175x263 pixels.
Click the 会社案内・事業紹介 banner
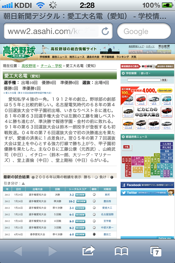(x=165, y=66)
